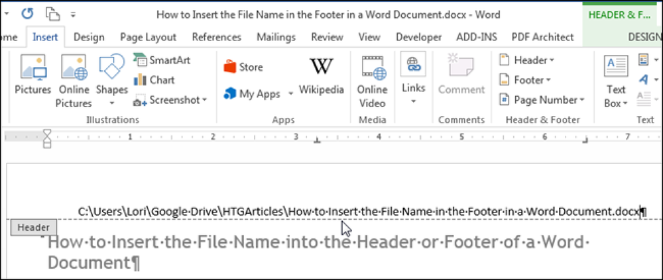Click the Quick Parts icon
This screenshot has width=663, height=280.
pos(643,60)
